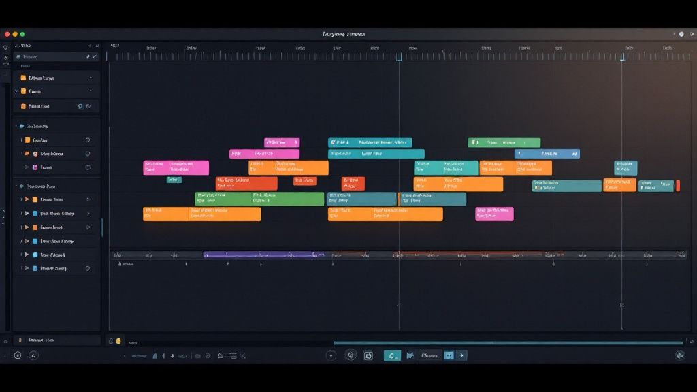Image resolution: width=697 pixels, height=392 pixels.
Task: Click the folder icon in the bottom-left toolbar
Action: [198, 355]
